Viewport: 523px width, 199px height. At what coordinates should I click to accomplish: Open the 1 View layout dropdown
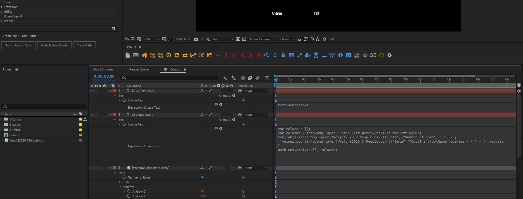(287, 39)
